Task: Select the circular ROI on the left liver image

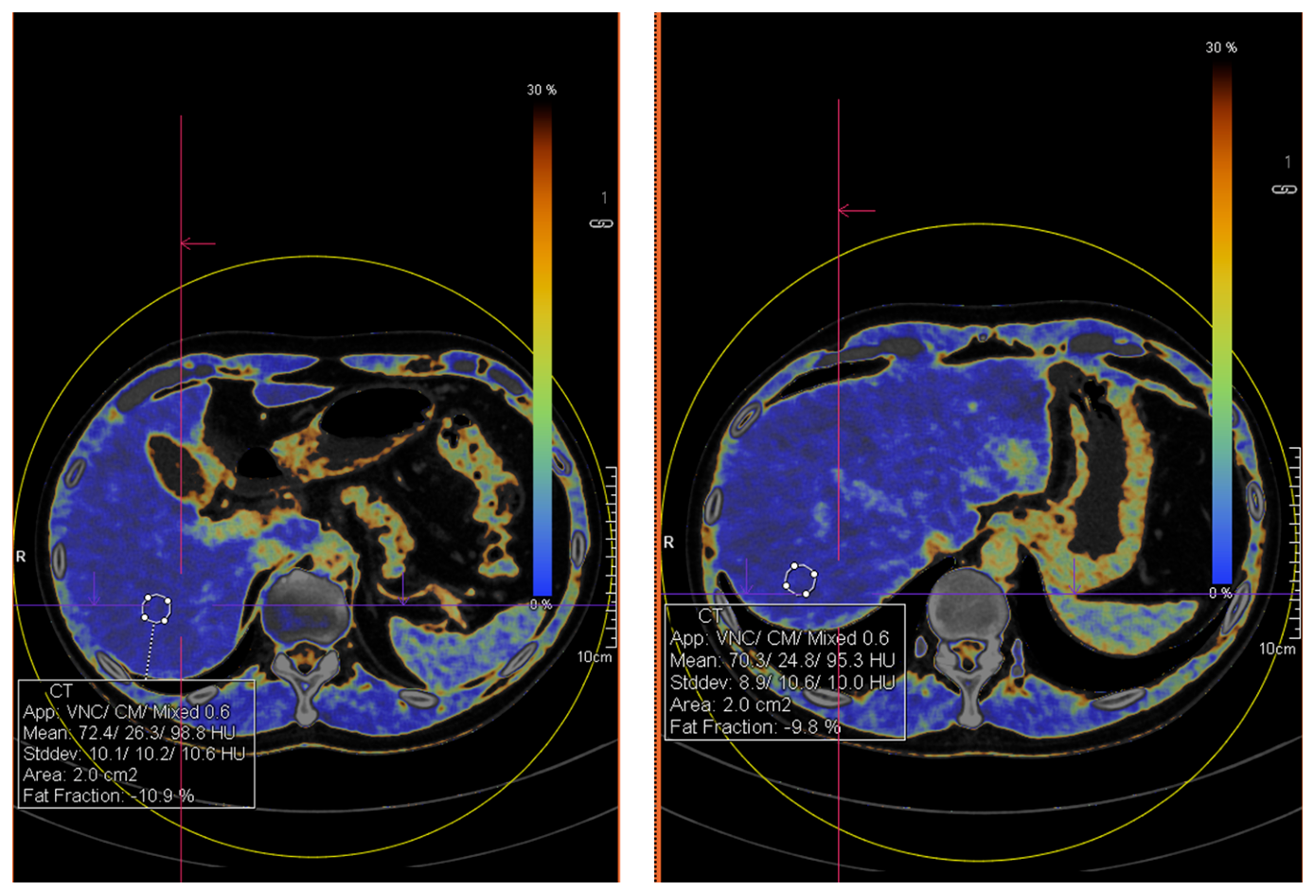Action: click(x=156, y=608)
